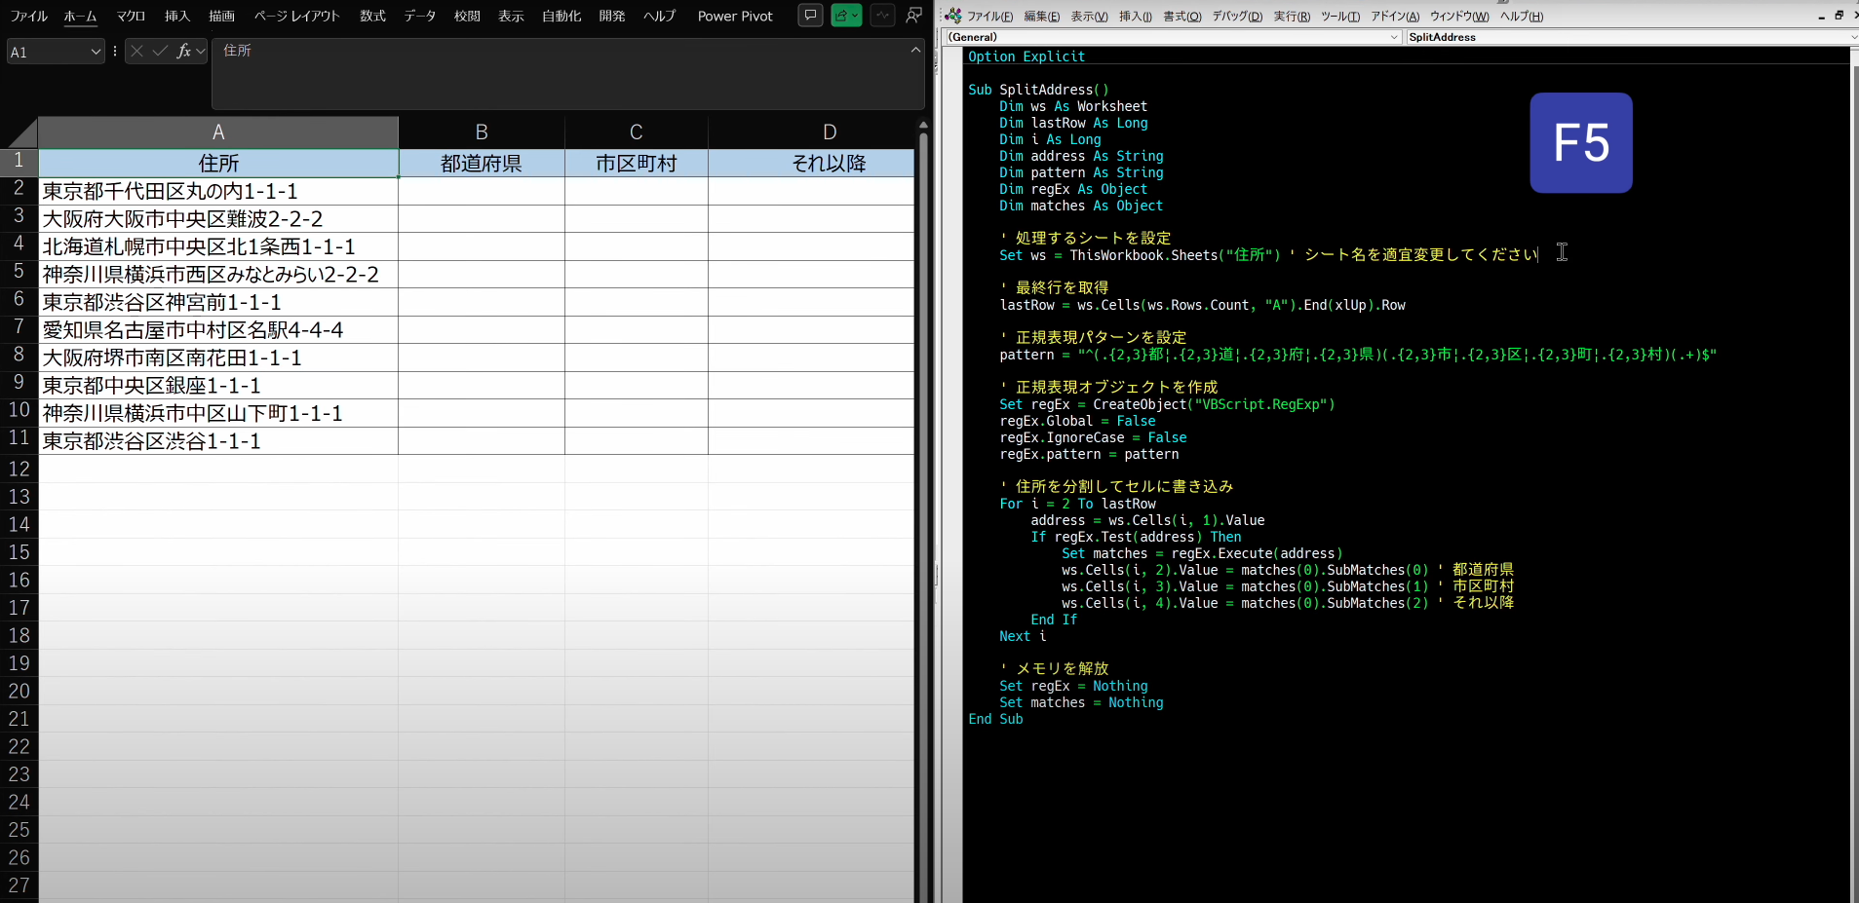The image size is (1859, 903).
Task: Switch to the ホーム tab
Action: coord(80,16)
